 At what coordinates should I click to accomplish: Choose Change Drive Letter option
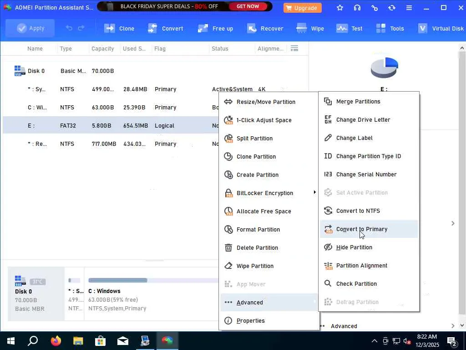369,120
